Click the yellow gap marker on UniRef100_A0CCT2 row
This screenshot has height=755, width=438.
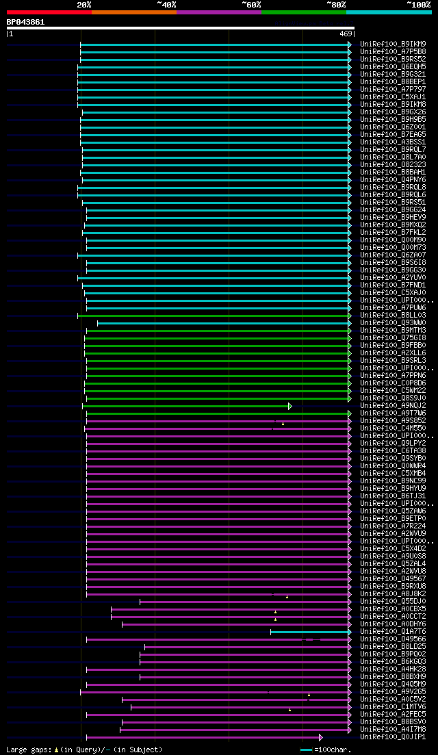coord(275,619)
